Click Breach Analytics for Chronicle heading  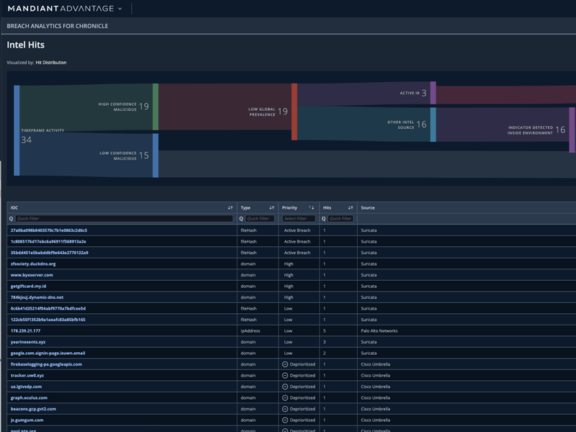point(58,26)
